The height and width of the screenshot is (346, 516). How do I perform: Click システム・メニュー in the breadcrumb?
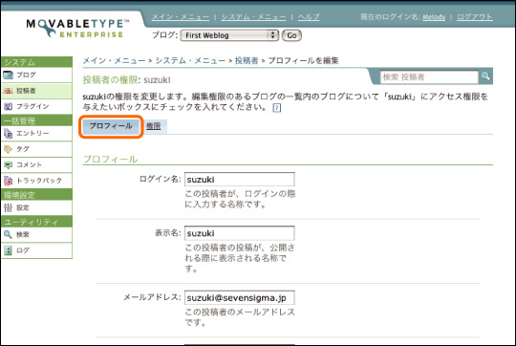(x=190, y=60)
